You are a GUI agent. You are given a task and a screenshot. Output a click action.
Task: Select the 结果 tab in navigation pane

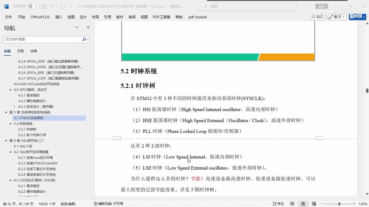click(x=34, y=51)
